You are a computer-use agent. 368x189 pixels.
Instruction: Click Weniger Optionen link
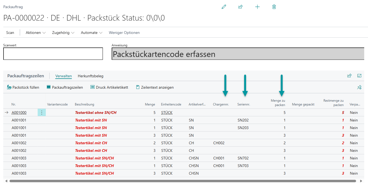point(124,33)
